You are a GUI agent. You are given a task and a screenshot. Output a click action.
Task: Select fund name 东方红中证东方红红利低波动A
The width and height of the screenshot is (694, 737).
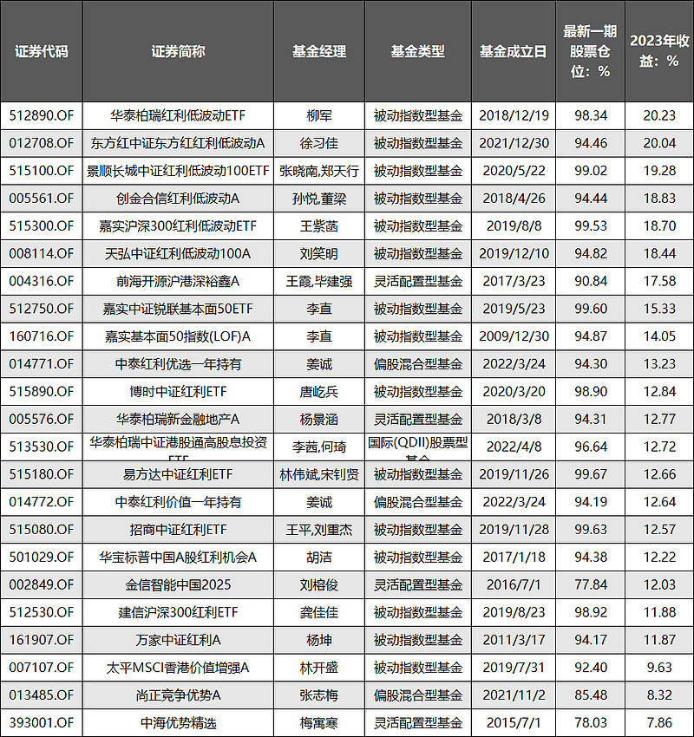click(178, 143)
